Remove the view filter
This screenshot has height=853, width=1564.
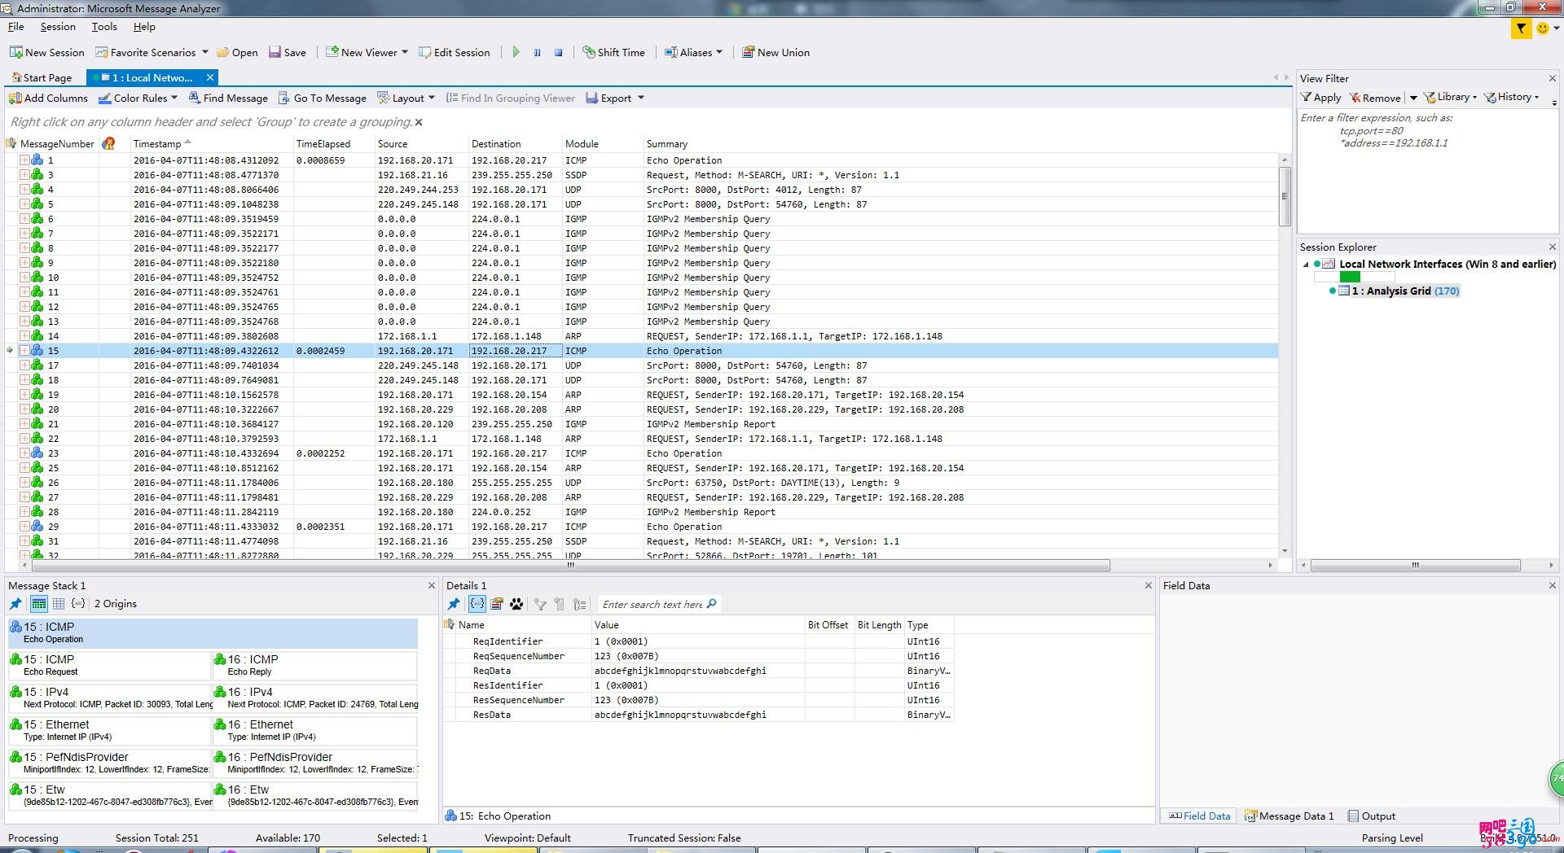(x=1375, y=98)
